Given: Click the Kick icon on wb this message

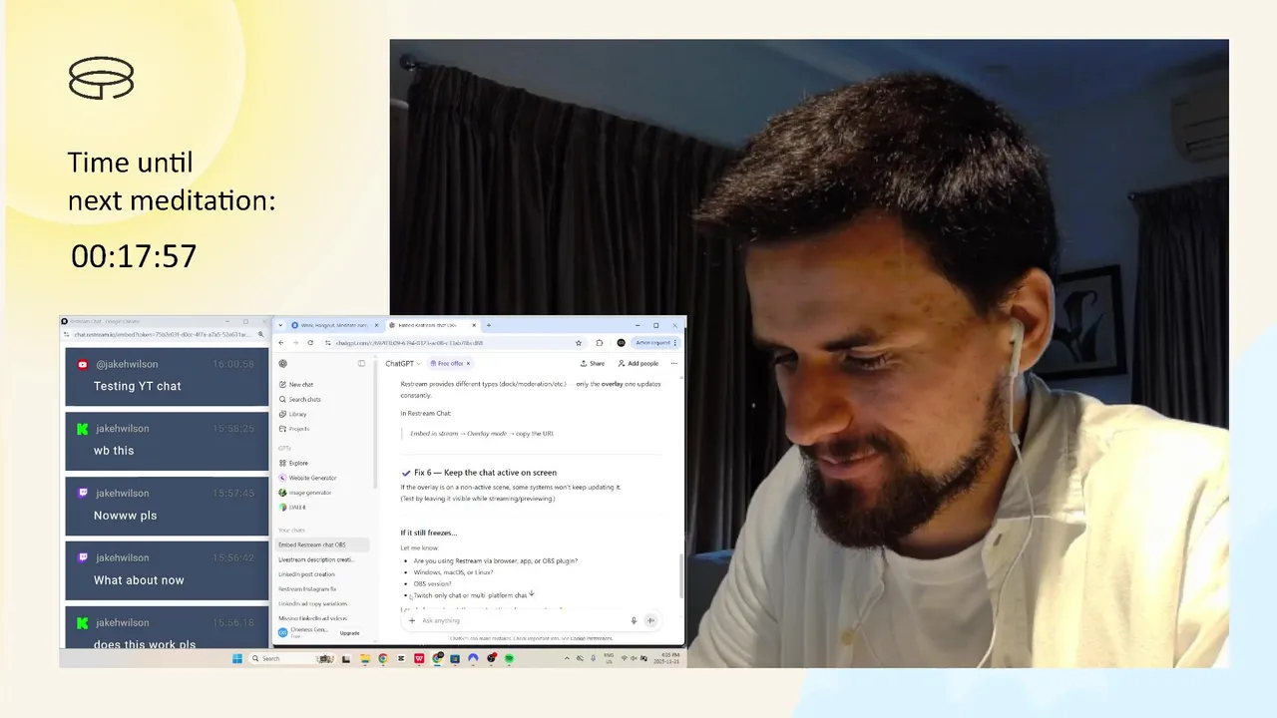Looking at the screenshot, I should (x=83, y=429).
